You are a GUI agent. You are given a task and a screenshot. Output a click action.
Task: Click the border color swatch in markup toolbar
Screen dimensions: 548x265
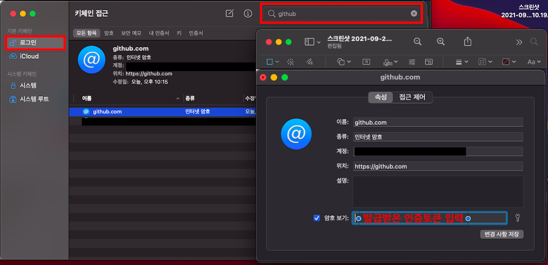point(482,62)
